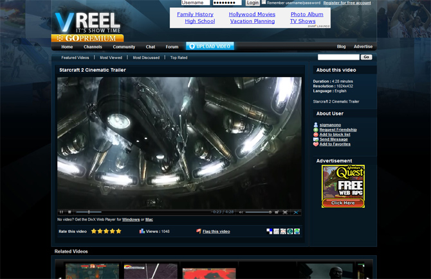Click the speaker mute icon in player
Viewport: 431px width, 279px height.
[241, 212]
